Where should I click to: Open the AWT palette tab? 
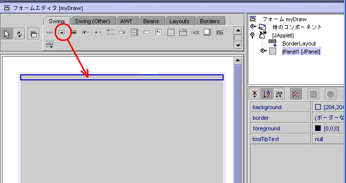pos(126,21)
